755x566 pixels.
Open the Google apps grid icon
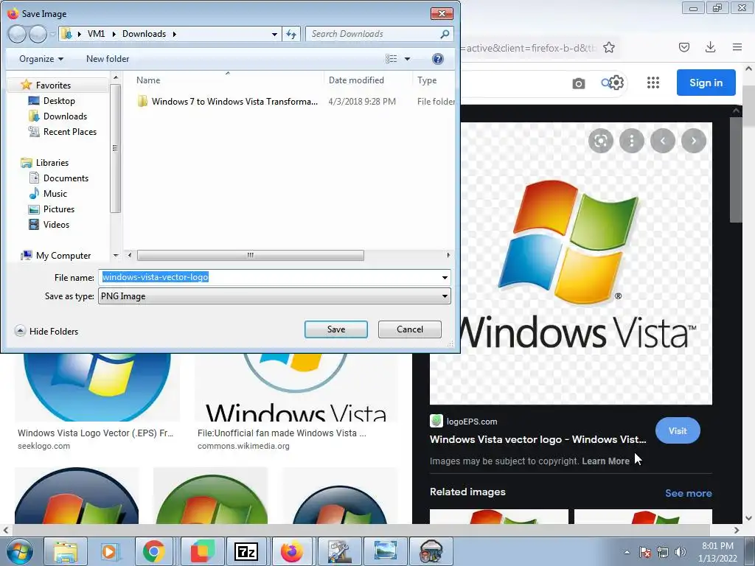point(653,83)
